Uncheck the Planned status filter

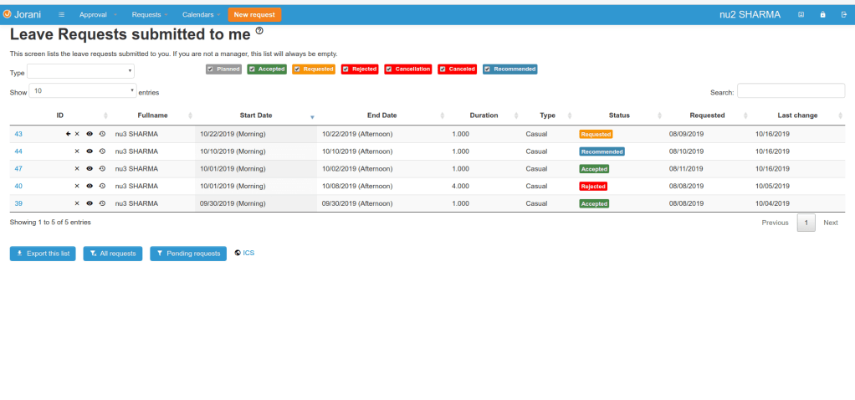click(211, 69)
